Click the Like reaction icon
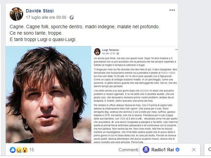This screenshot has width=211, height=158. (x=13, y=150)
